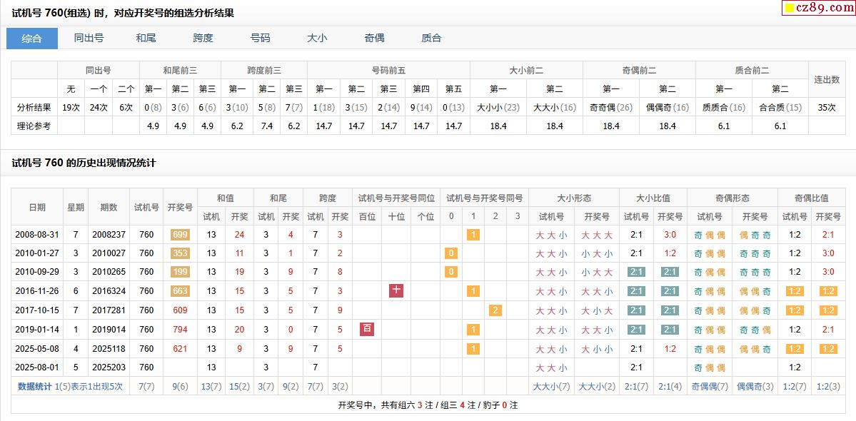Click the 数据统计 label

tap(35, 386)
